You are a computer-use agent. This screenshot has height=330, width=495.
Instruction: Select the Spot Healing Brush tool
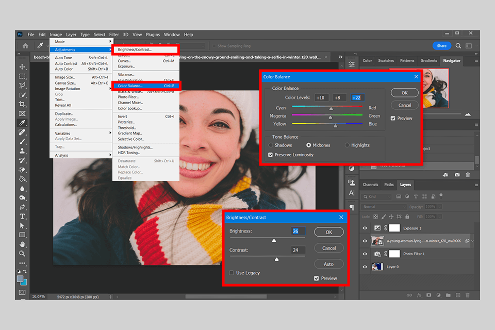[22, 132]
